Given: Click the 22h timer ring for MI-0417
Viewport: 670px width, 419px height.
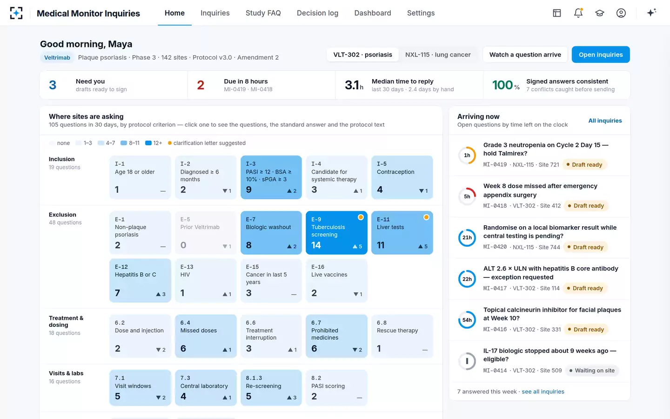Looking at the screenshot, I should click(467, 279).
